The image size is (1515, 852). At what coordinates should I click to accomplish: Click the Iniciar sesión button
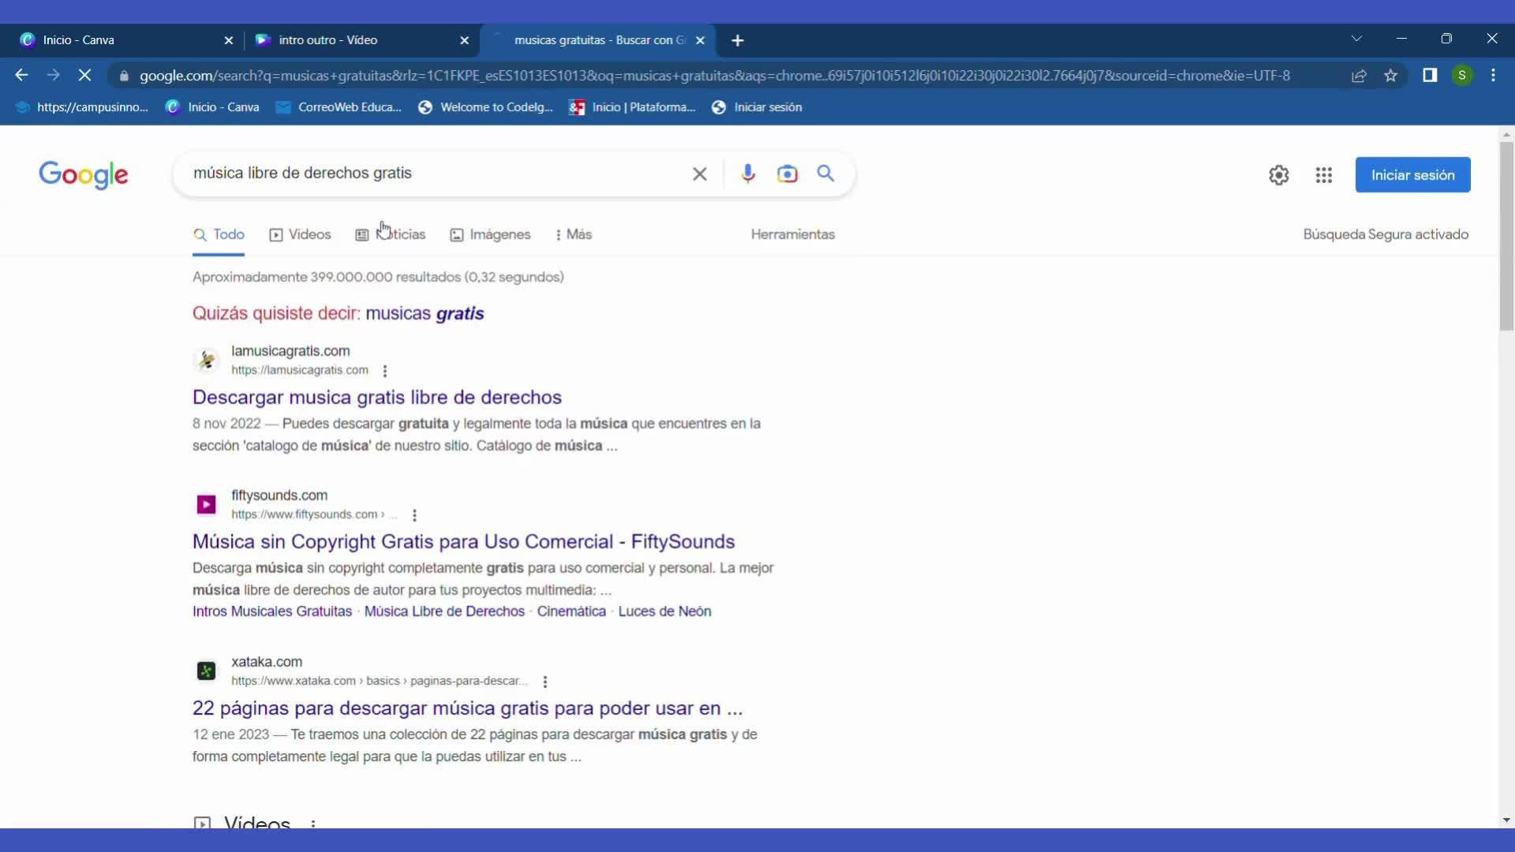point(1412,175)
